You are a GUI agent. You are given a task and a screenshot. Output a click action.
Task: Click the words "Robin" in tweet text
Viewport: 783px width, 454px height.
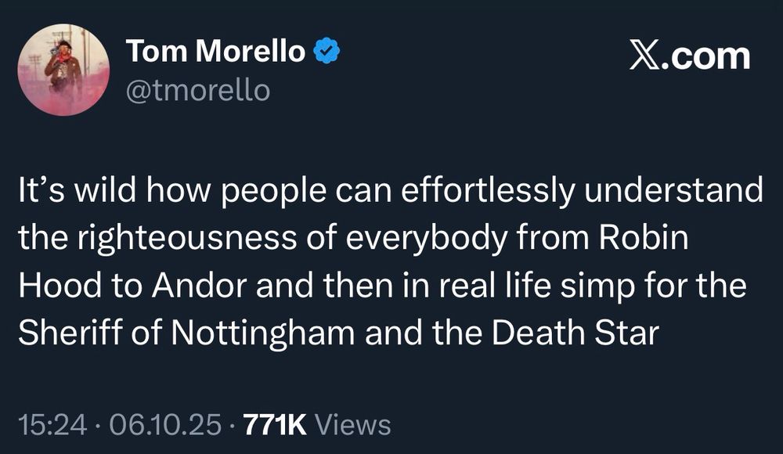[x=644, y=238]
